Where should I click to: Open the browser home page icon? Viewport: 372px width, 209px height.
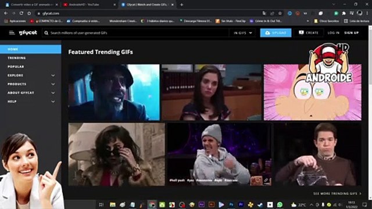[x=29, y=13]
